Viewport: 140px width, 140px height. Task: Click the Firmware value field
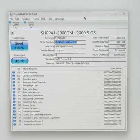[x=70, y=38]
